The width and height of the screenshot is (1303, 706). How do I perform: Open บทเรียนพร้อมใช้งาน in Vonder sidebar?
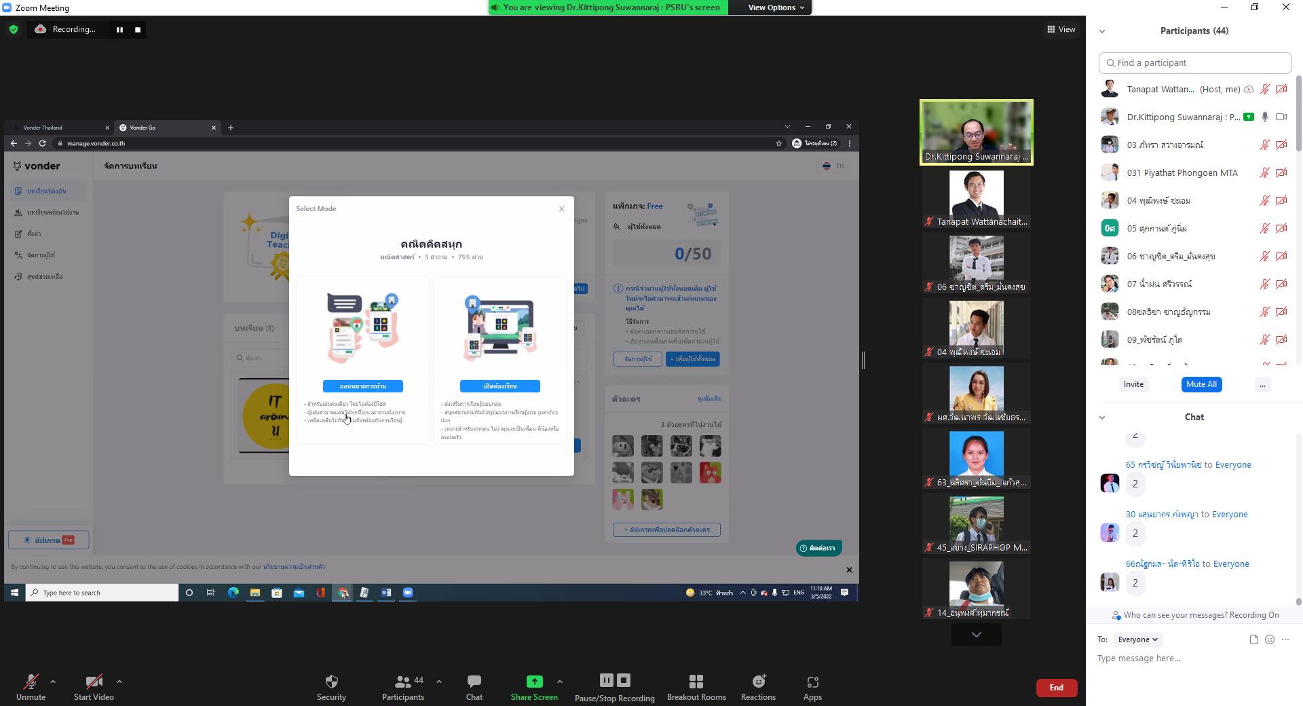coord(48,212)
